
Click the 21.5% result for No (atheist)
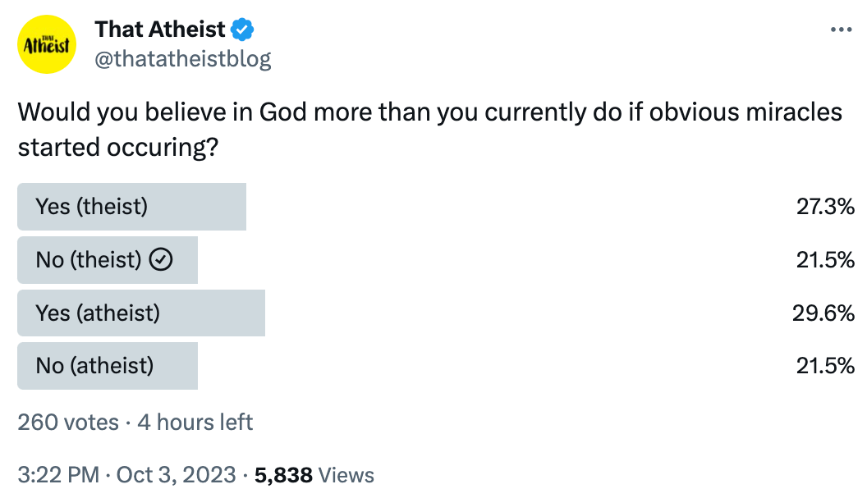pos(825,365)
